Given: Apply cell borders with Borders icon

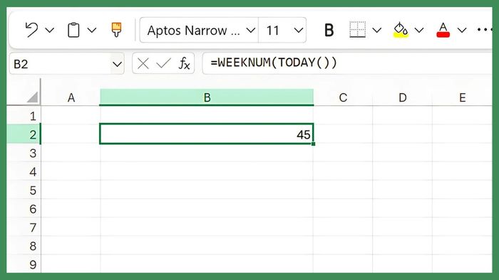Looking at the screenshot, I should pyautogui.click(x=357, y=29).
